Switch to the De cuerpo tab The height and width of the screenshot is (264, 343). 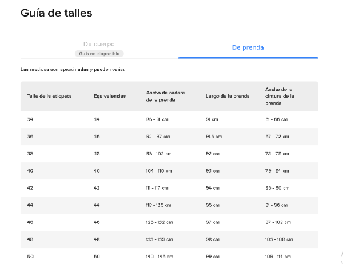point(99,44)
